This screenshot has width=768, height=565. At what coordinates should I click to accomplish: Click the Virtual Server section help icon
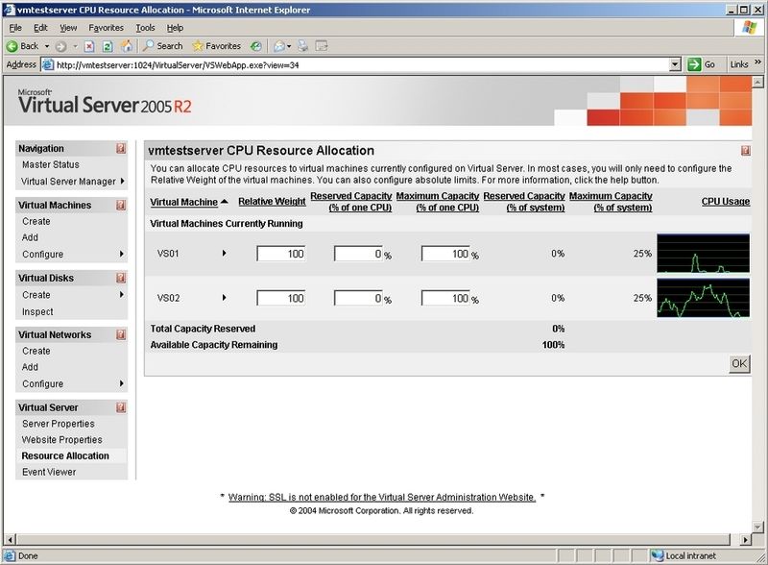click(121, 407)
